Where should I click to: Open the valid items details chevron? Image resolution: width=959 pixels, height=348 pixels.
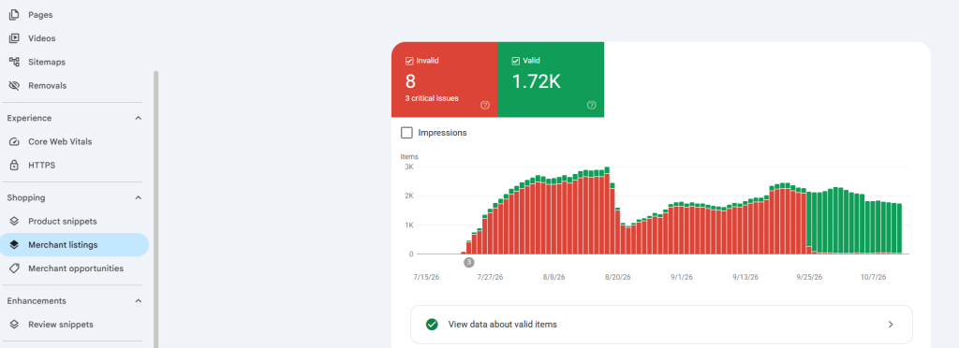[891, 325]
